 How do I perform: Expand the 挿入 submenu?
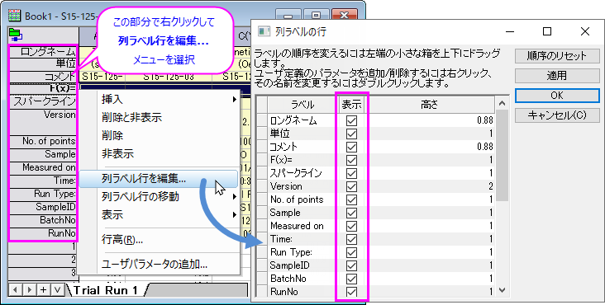[158, 100]
